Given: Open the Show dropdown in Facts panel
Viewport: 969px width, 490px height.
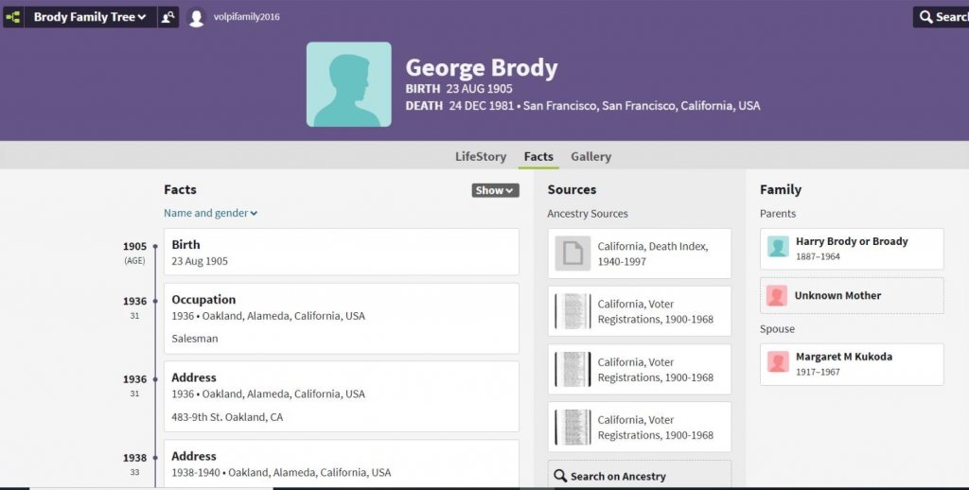Looking at the screenshot, I should (x=495, y=190).
